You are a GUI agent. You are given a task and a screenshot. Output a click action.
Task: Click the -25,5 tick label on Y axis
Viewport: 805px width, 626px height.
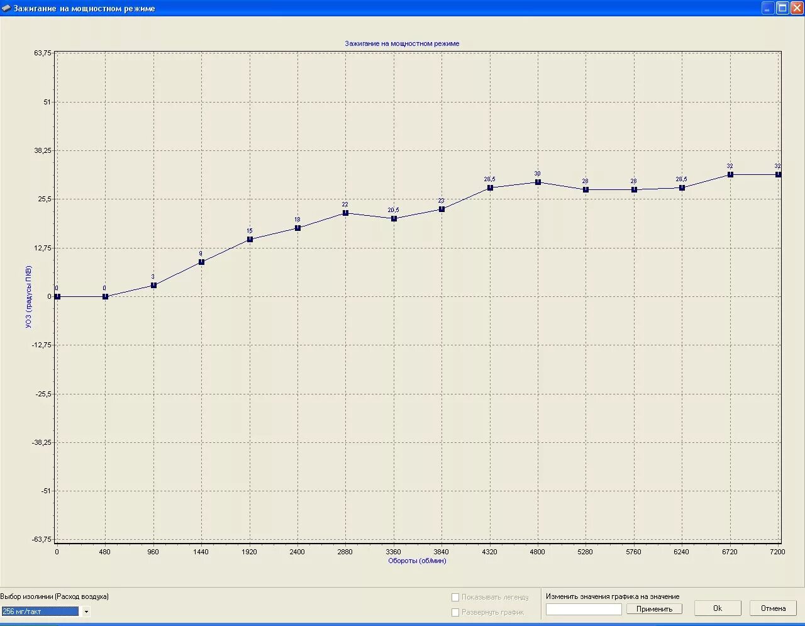click(43, 394)
